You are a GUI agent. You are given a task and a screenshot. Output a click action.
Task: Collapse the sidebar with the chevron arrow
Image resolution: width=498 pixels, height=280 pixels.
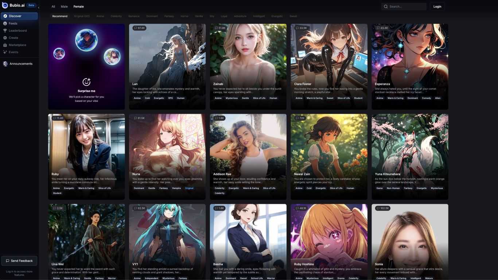click(39, 7)
